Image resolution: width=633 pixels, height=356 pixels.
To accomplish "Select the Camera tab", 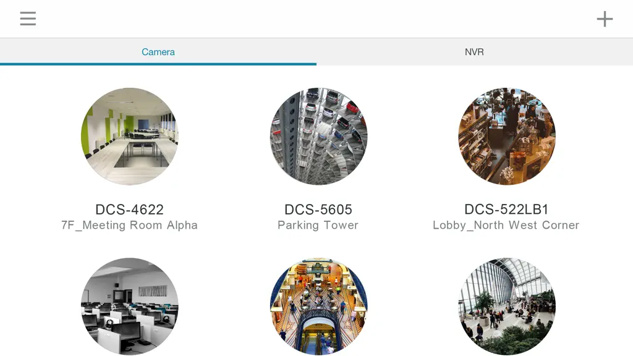I will (158, 52).
